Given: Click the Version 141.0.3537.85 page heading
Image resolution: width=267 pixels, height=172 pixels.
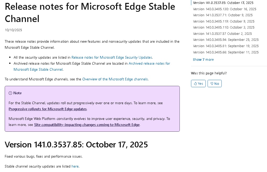Looking at the screenshot, I should (76, 144).
